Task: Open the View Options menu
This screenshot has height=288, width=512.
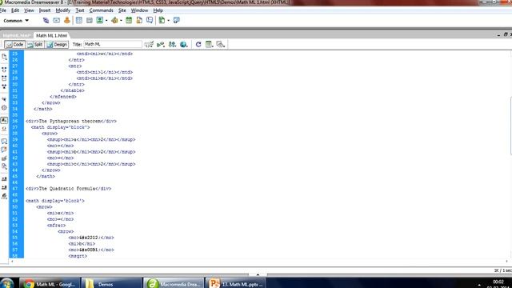Action: click(x=210, y=44)
